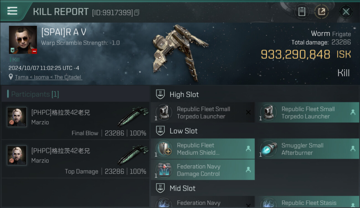Select the Final Blow participant entry
The height and width of the screenshot is (208, 360).
pyautogui.click(x=75, y=120)
